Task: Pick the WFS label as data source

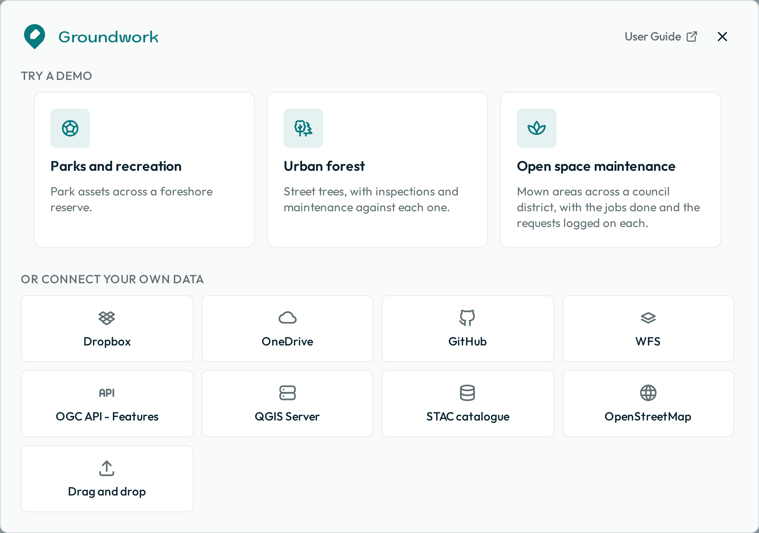Action: 648,342
